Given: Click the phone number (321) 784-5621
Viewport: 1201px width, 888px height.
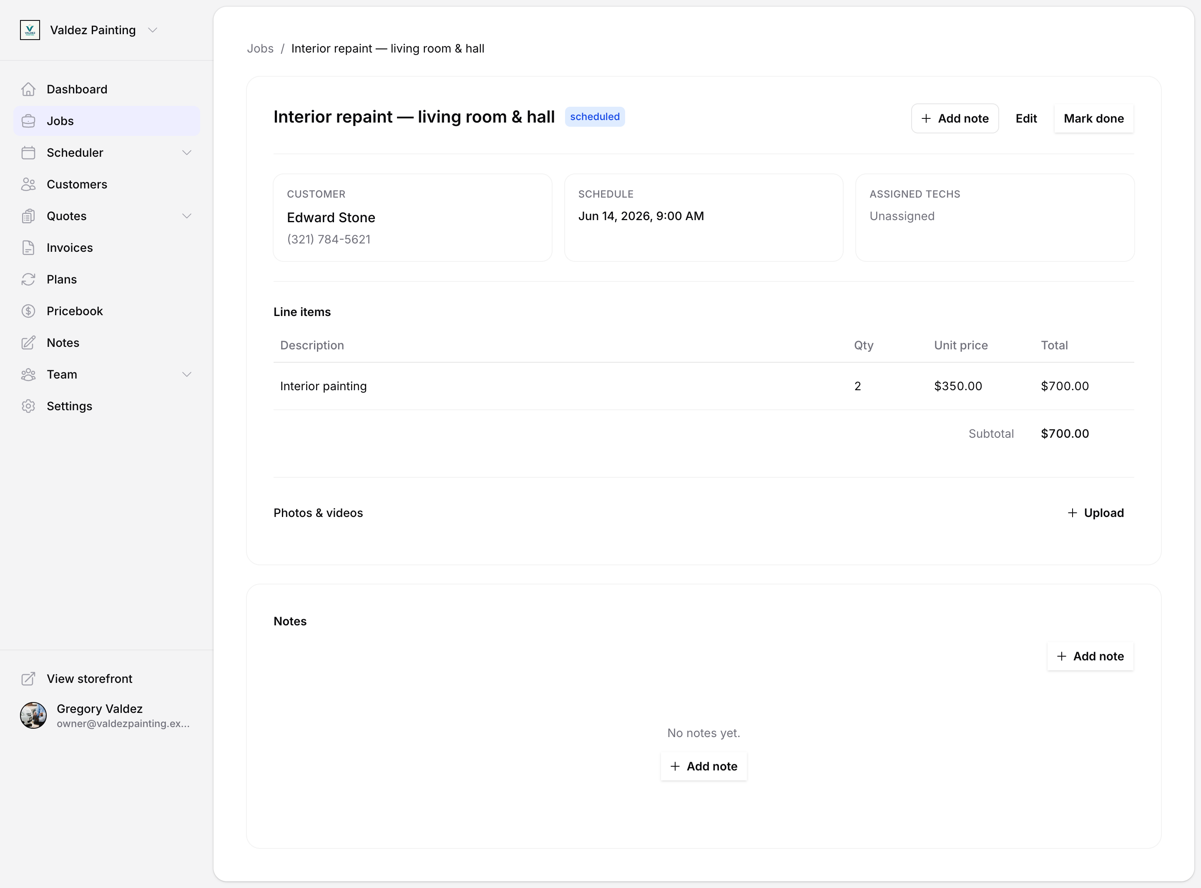Looking at the screenshot, I should [x=329, y=239].
